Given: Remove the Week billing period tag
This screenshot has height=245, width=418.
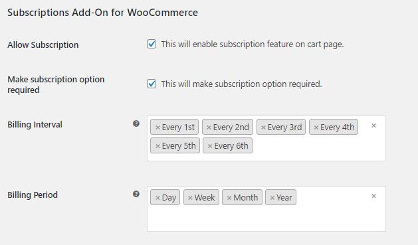Looking at the screenshot, I should pos(190,198).
